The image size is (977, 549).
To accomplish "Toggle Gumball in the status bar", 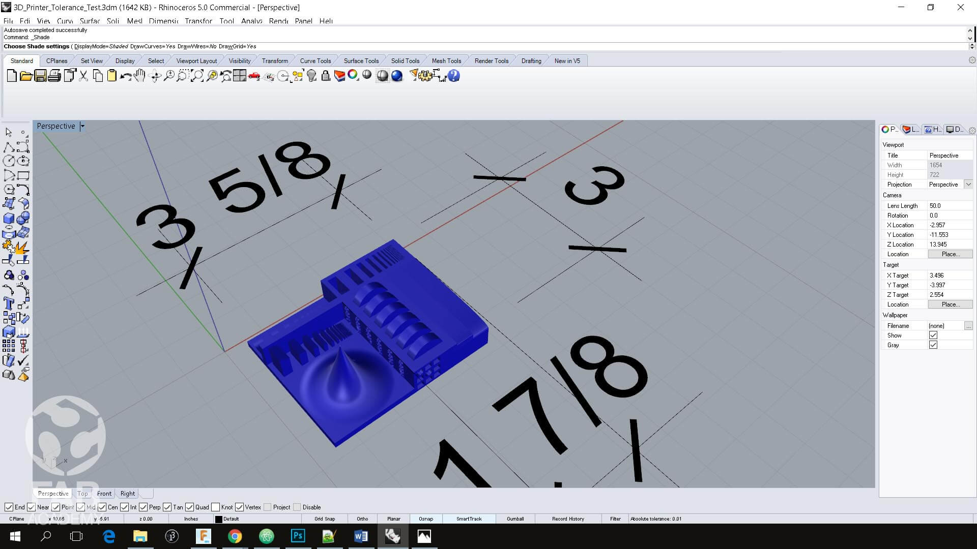I will pyautogui.click(x=515, y=519).
